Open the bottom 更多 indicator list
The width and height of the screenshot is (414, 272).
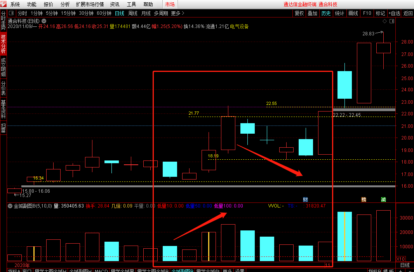coord(227,271)
